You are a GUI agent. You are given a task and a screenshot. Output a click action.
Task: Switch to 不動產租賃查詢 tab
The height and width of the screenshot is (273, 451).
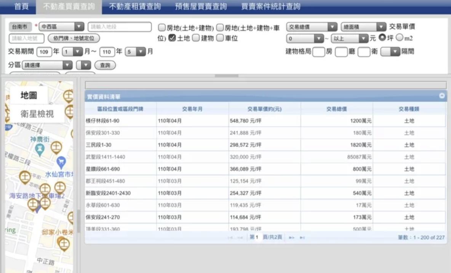[135, 6]
